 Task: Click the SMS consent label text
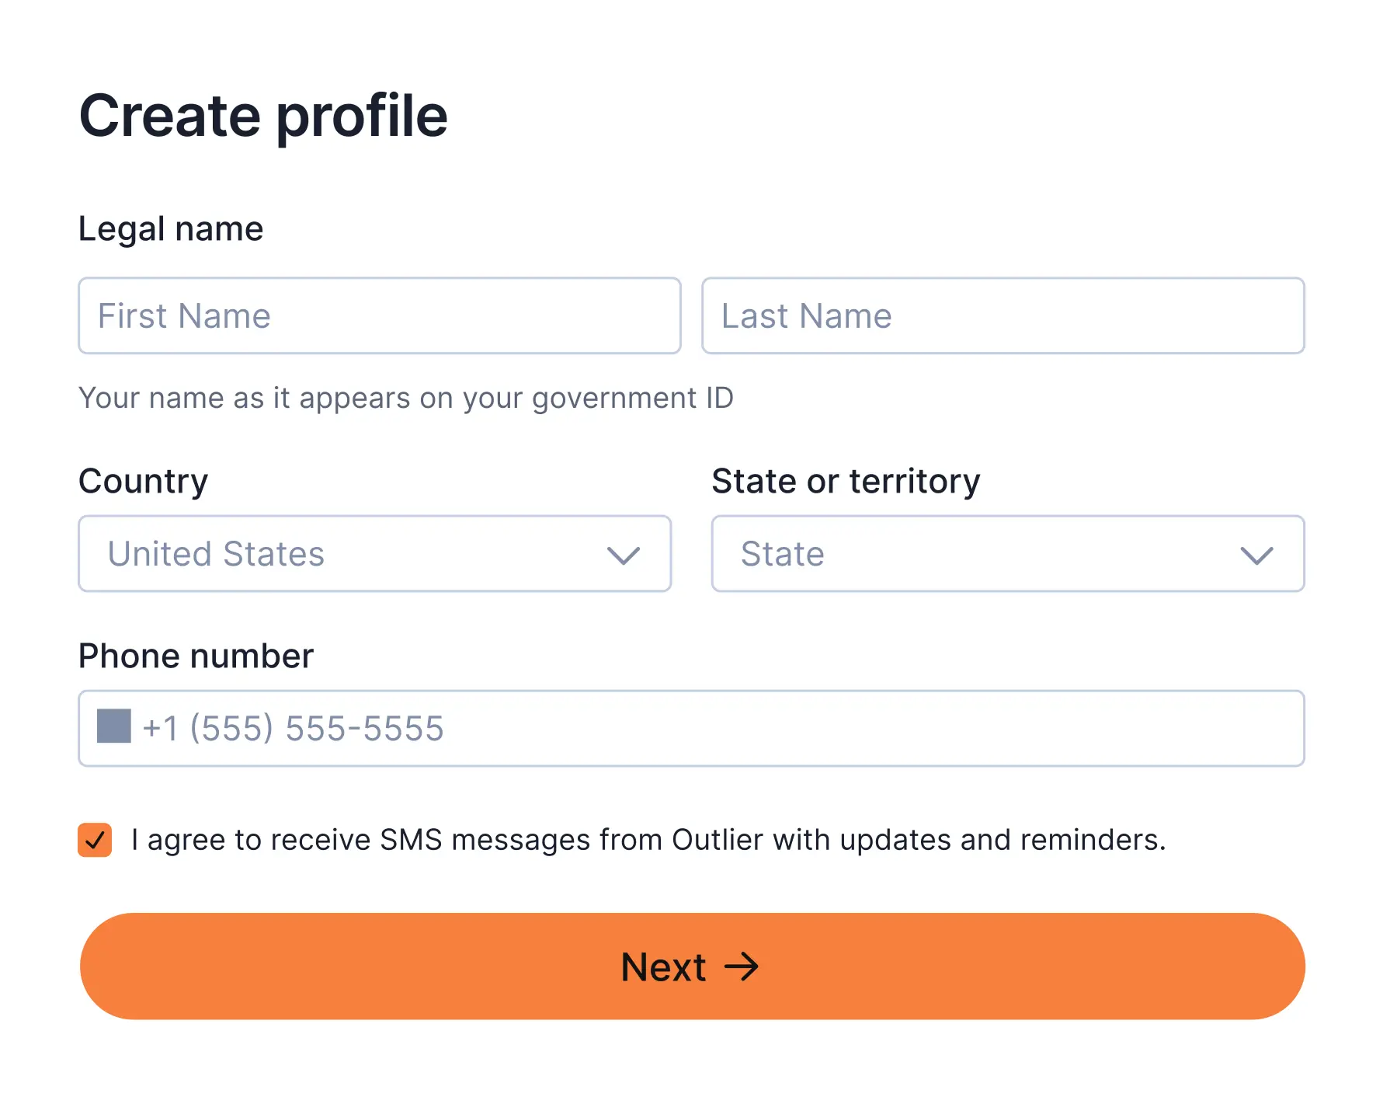[x=648, y=840]
